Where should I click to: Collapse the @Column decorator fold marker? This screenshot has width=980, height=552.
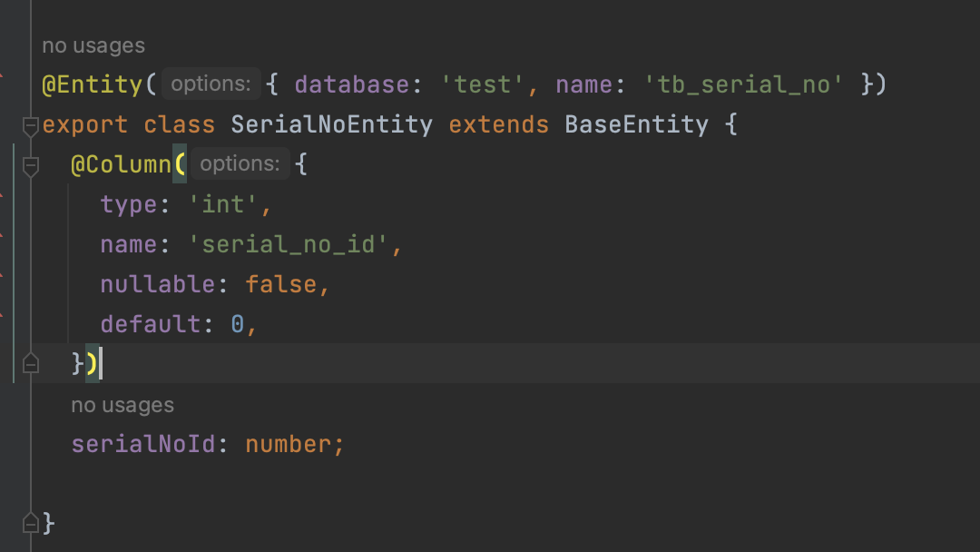[x=30, y=165]
